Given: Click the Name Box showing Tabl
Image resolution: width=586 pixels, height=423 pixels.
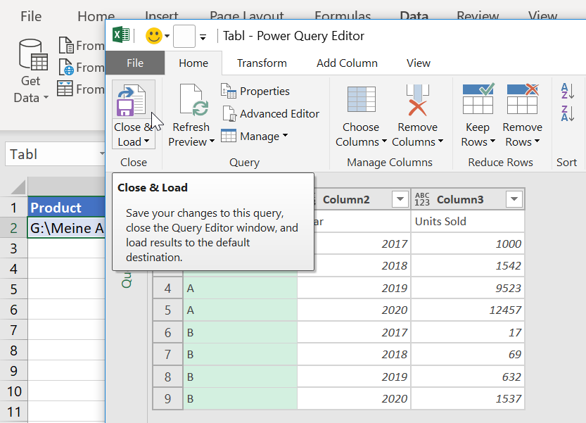Looking at the screenshot, I should coord(53,154).
